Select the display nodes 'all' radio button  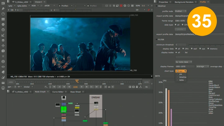[176, 53]
